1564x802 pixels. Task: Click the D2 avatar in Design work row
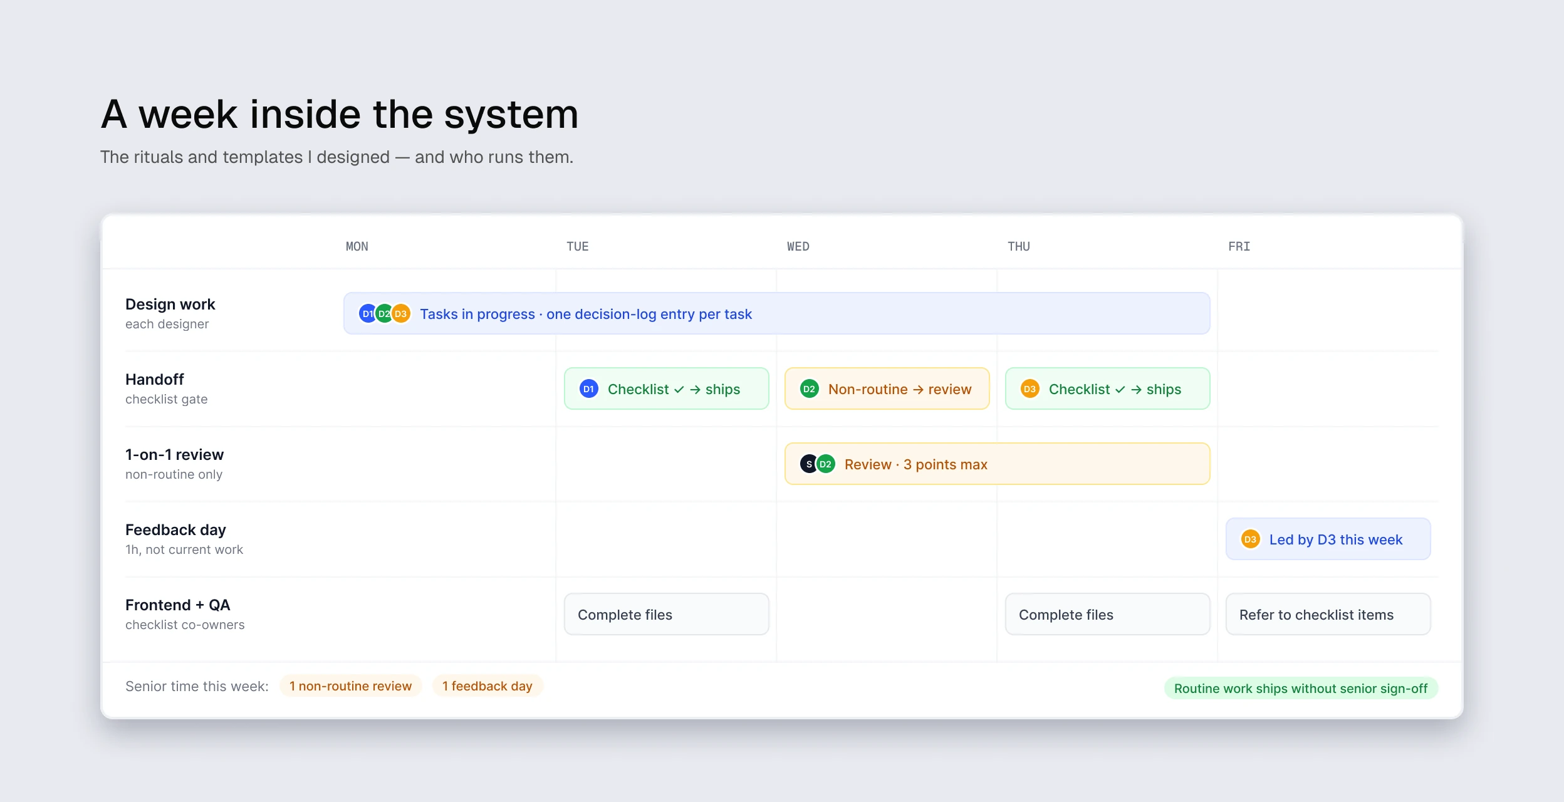(x=384, y=313)
